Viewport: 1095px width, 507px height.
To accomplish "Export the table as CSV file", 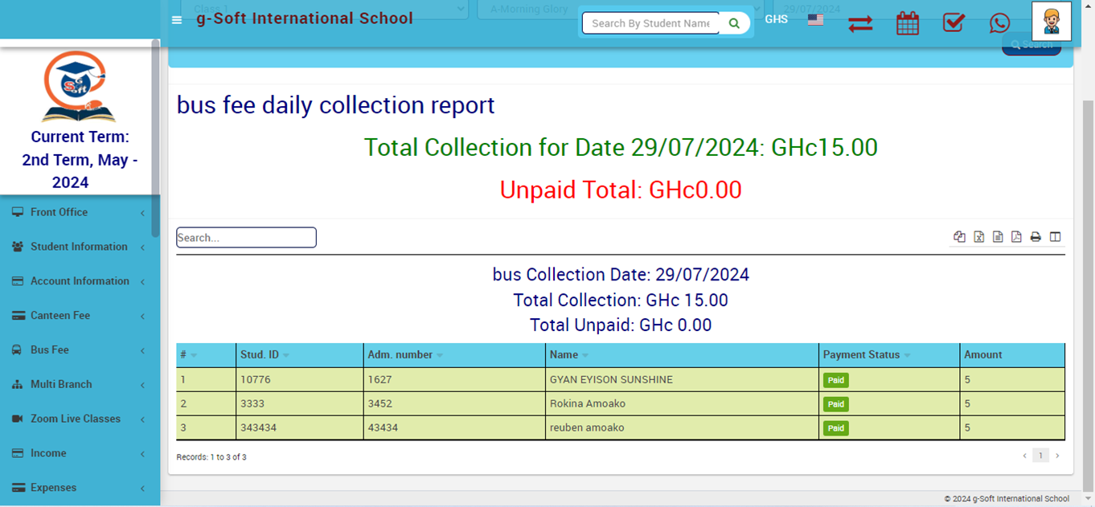I will [x=998, y=237].
